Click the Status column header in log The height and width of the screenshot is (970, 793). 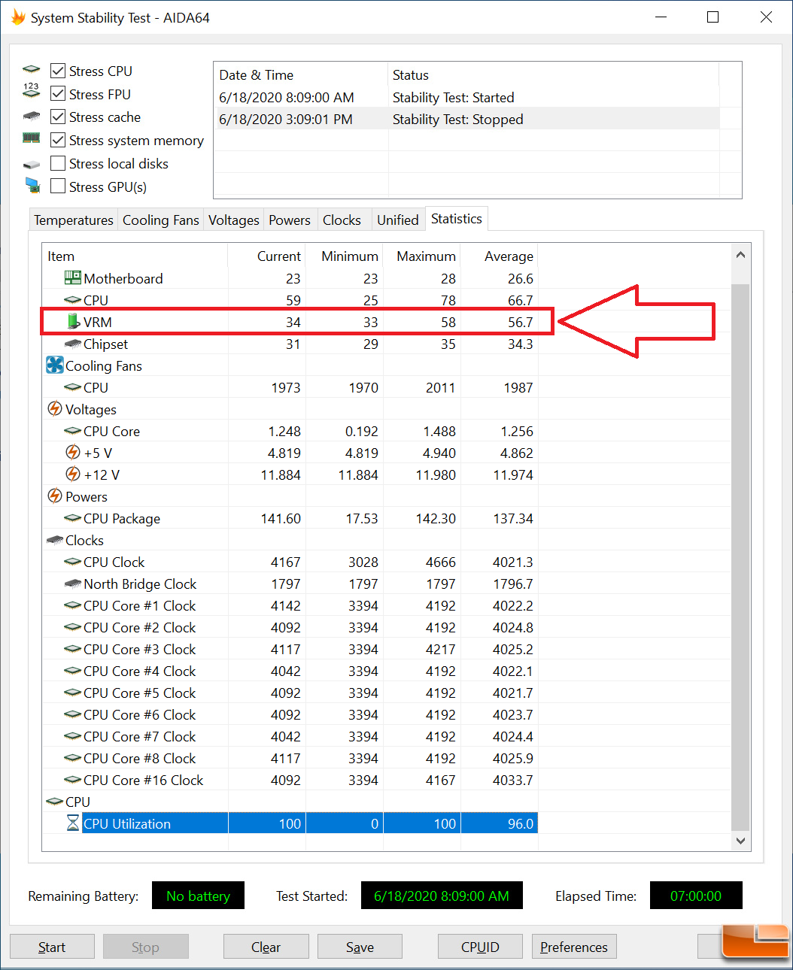(554, 75)
